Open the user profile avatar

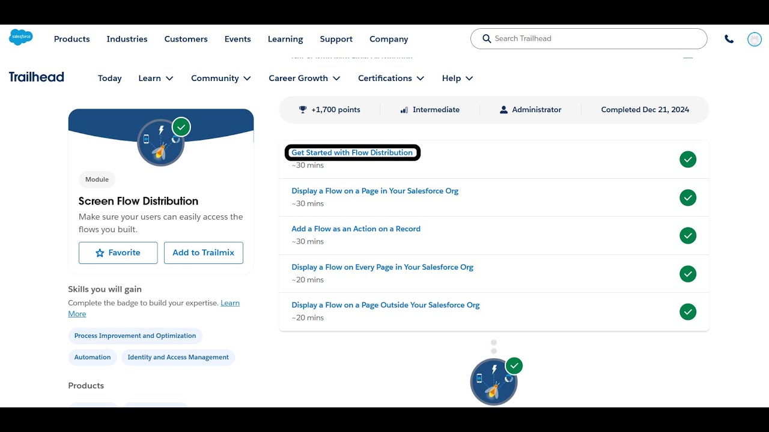pyautogui.click(x=755, y=39)
